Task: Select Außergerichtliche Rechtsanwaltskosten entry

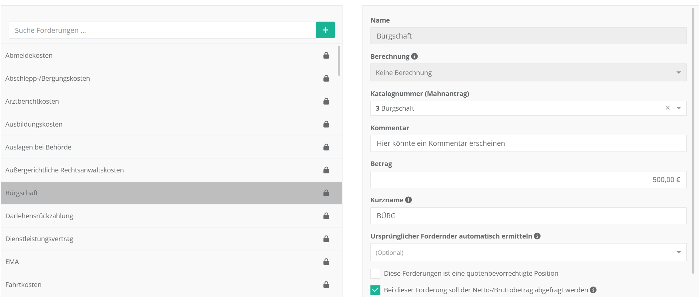Action: pos(64,170)
